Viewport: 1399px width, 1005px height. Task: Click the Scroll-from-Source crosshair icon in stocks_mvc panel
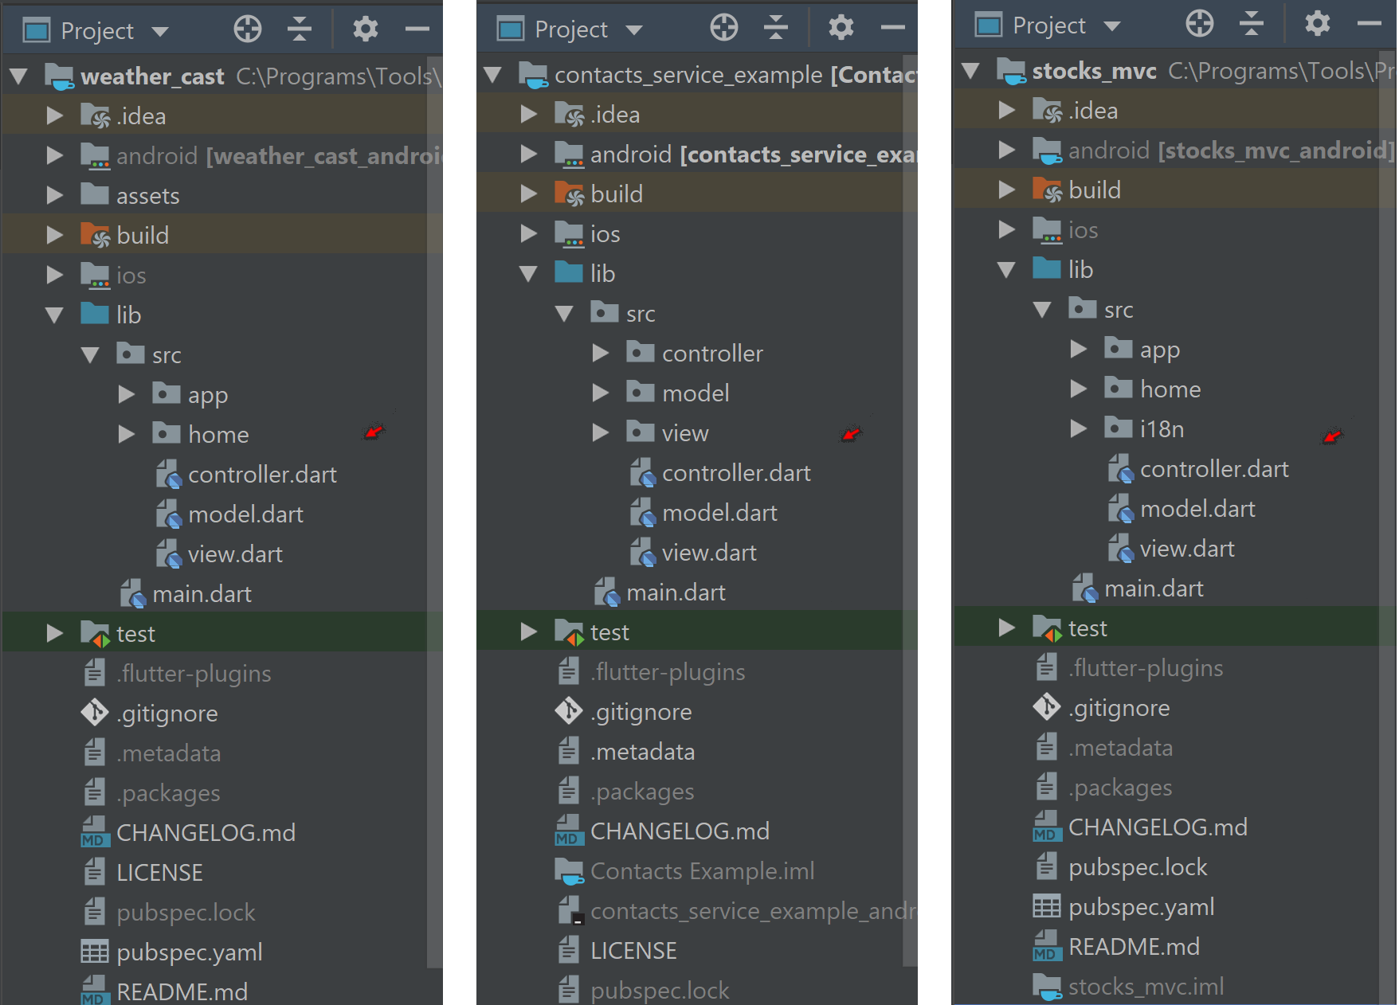point(1199,25)
